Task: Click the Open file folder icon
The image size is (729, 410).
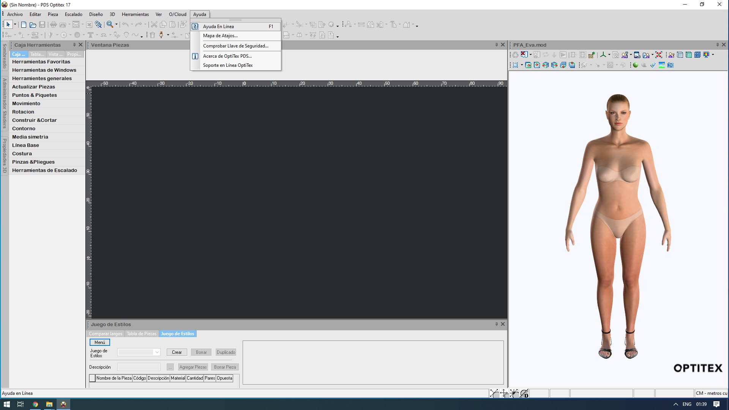Action: pyautogui.click(x=33, y=25)
